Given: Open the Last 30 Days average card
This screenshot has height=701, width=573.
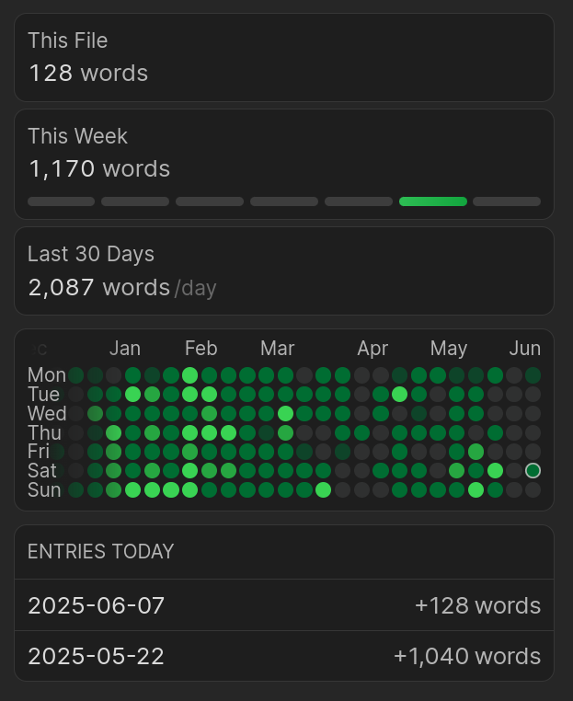Looking at the screenshot, I should click(x=283, y=271).
